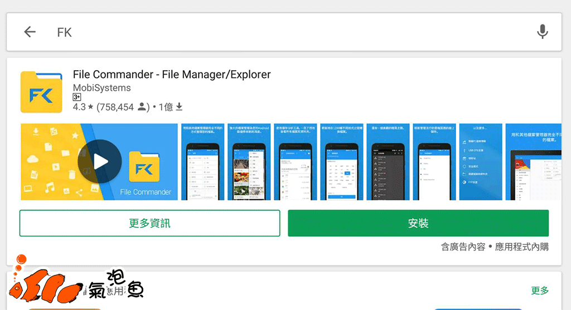Click the download count icon
Image resolution: width=571 pixels, height=310 pixels.
tap(179, 107)
